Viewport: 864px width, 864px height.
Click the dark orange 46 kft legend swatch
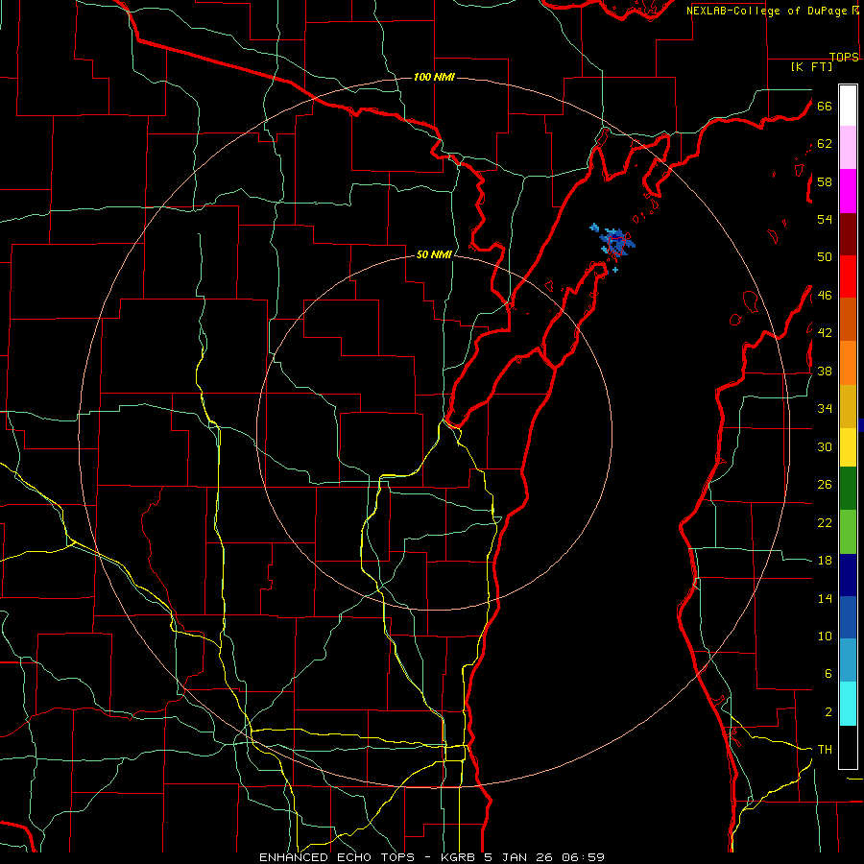tap(848, 320)
